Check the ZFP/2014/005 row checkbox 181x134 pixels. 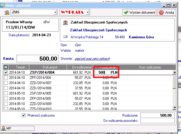6,98
